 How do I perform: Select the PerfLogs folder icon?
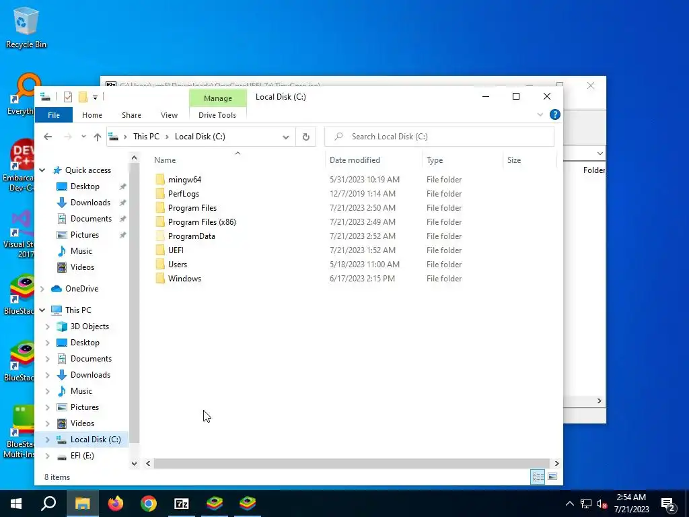160,193
